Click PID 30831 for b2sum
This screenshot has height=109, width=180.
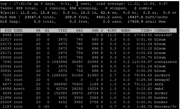[x=6, y=71]
